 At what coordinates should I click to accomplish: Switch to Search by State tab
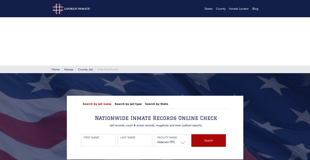click(x=157, y=104)
